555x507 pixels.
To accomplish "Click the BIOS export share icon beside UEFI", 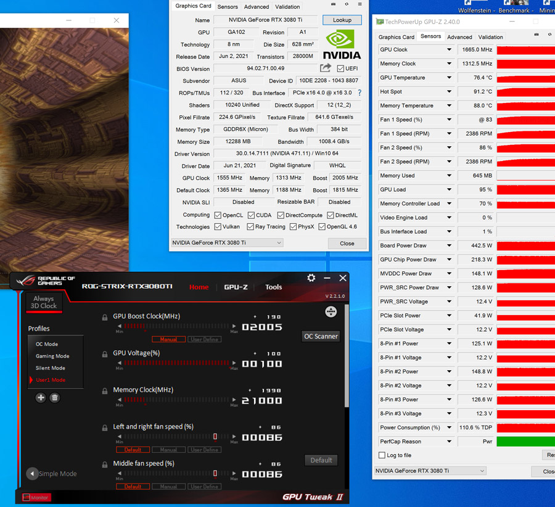I will [325, 68].
